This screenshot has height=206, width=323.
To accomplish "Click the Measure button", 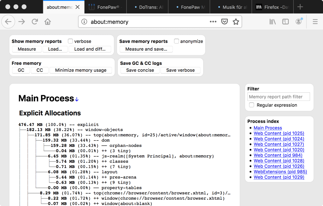I will tap(27, 49).
